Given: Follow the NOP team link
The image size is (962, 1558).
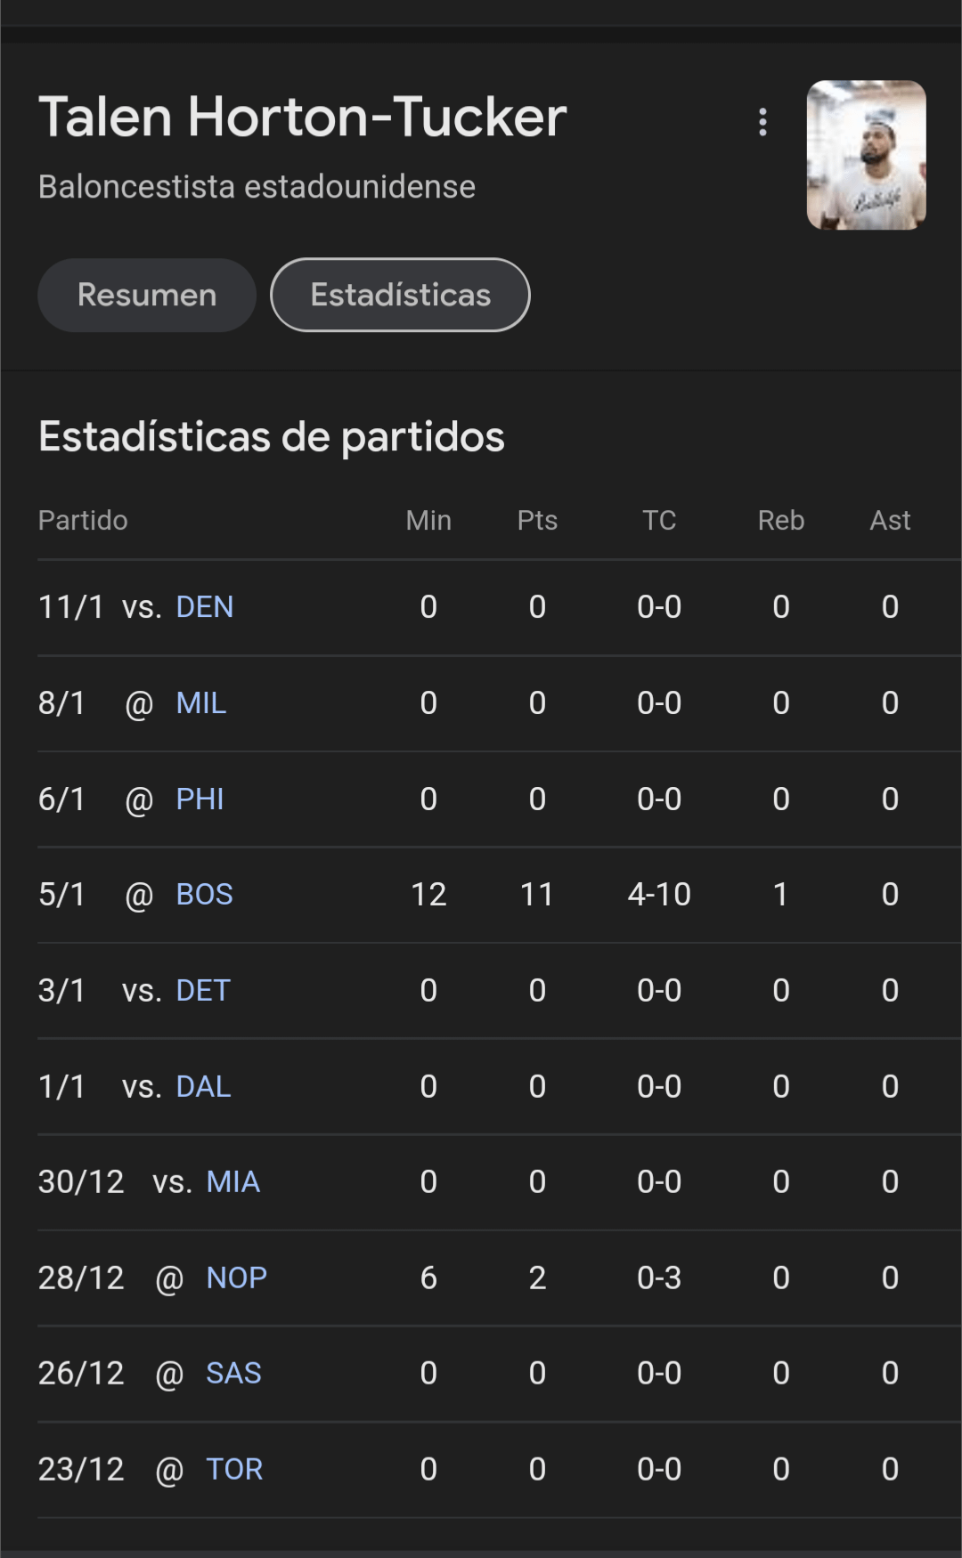Looking at the screenshot, I should coord(237,1278).
